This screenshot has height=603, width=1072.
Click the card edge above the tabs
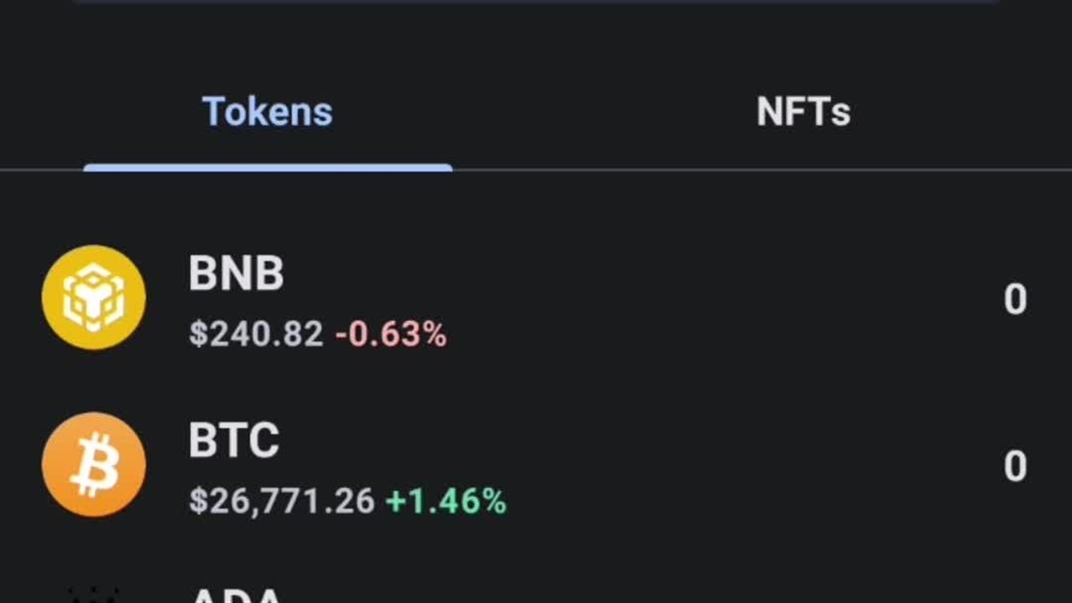coord(536,2)
